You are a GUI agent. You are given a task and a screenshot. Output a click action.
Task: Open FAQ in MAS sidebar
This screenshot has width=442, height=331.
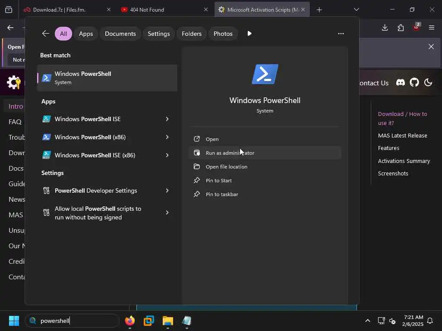(15, 122)
